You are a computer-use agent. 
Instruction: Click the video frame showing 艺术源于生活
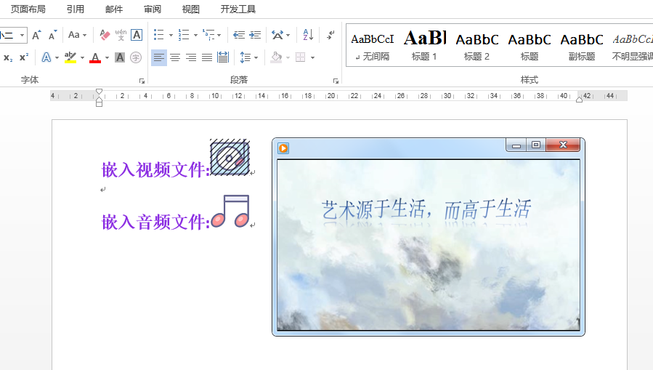[x=429, y=245]
